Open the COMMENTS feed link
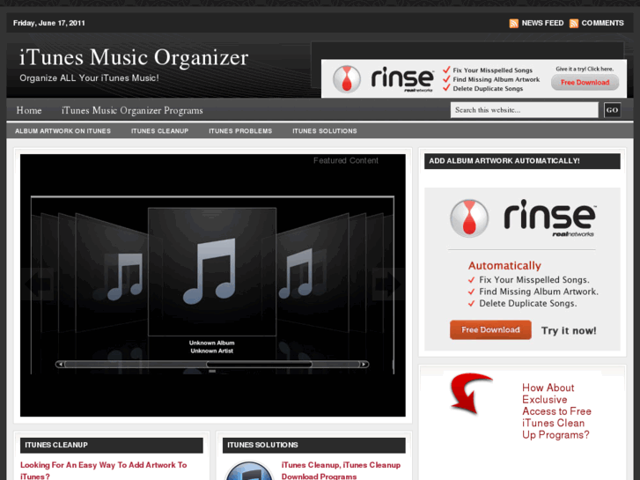Viewport: 640px width, 480px height. pos(602,23)
